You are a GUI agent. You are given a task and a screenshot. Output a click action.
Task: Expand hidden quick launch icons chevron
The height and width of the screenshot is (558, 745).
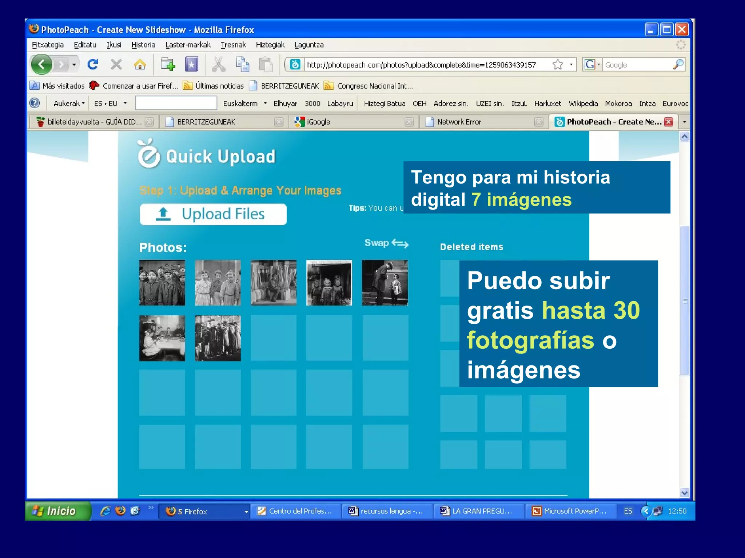(151, 508)
